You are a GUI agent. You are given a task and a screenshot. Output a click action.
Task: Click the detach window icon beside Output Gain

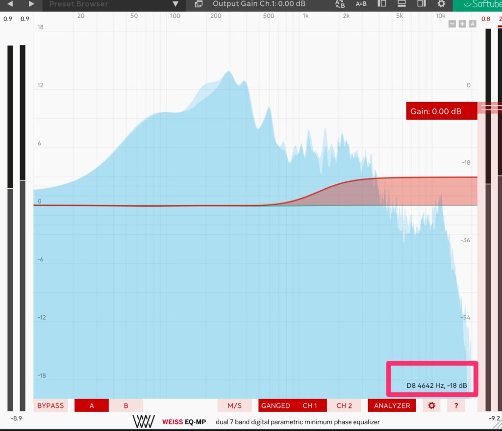pos(199,4)
